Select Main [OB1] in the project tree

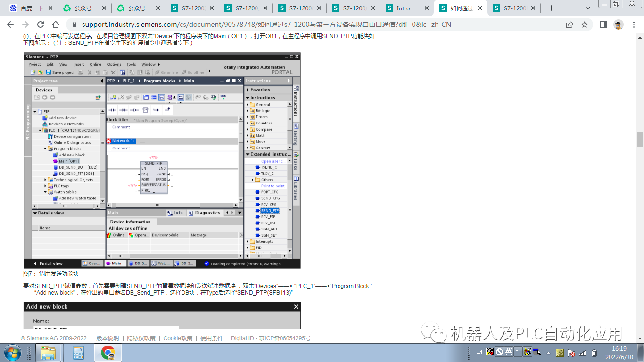[66, 161]
